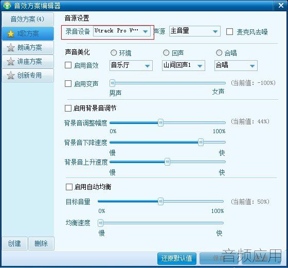The width and height of the screenshot is (288, 268).
Task: Tick the 启用音效 checkbox
Action: [x=68, y=65]
